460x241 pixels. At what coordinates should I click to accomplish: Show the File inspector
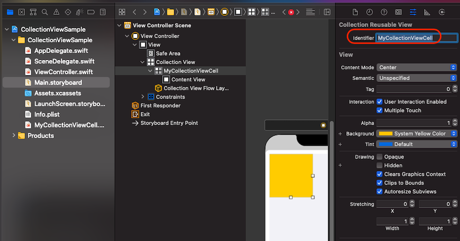pos(355,12)
